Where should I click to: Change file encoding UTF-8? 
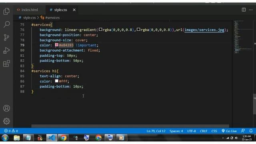191,131
